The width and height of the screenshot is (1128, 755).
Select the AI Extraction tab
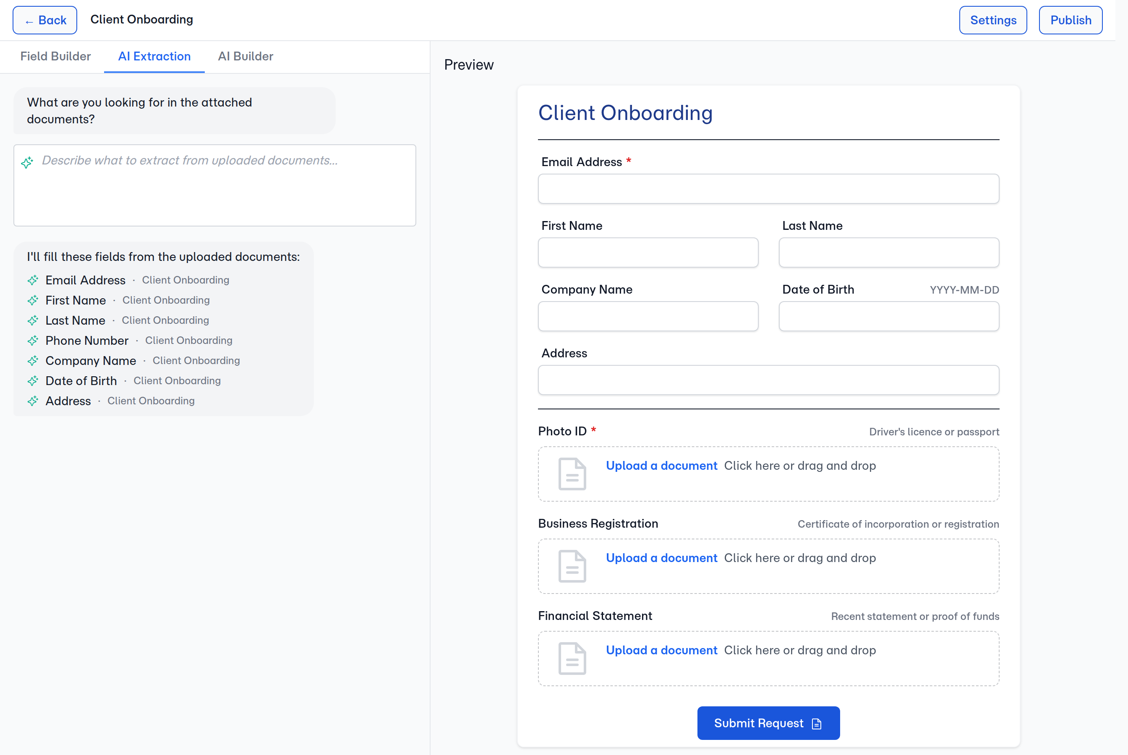pos(154,56)
